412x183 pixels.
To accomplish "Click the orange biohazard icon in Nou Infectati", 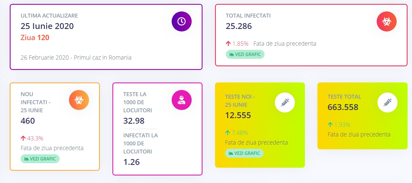I will click(x=79, y=100).
